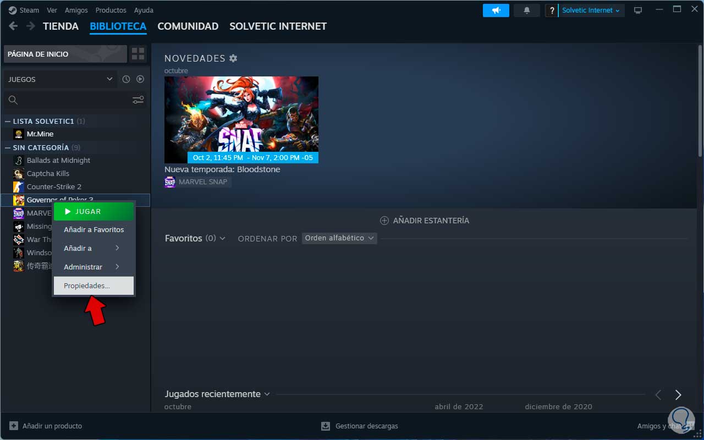Image resolution: width=704 pixels, height=440 pixels.
Task: Go to the TIENDA tab
Action: click(x=61, y=26)
